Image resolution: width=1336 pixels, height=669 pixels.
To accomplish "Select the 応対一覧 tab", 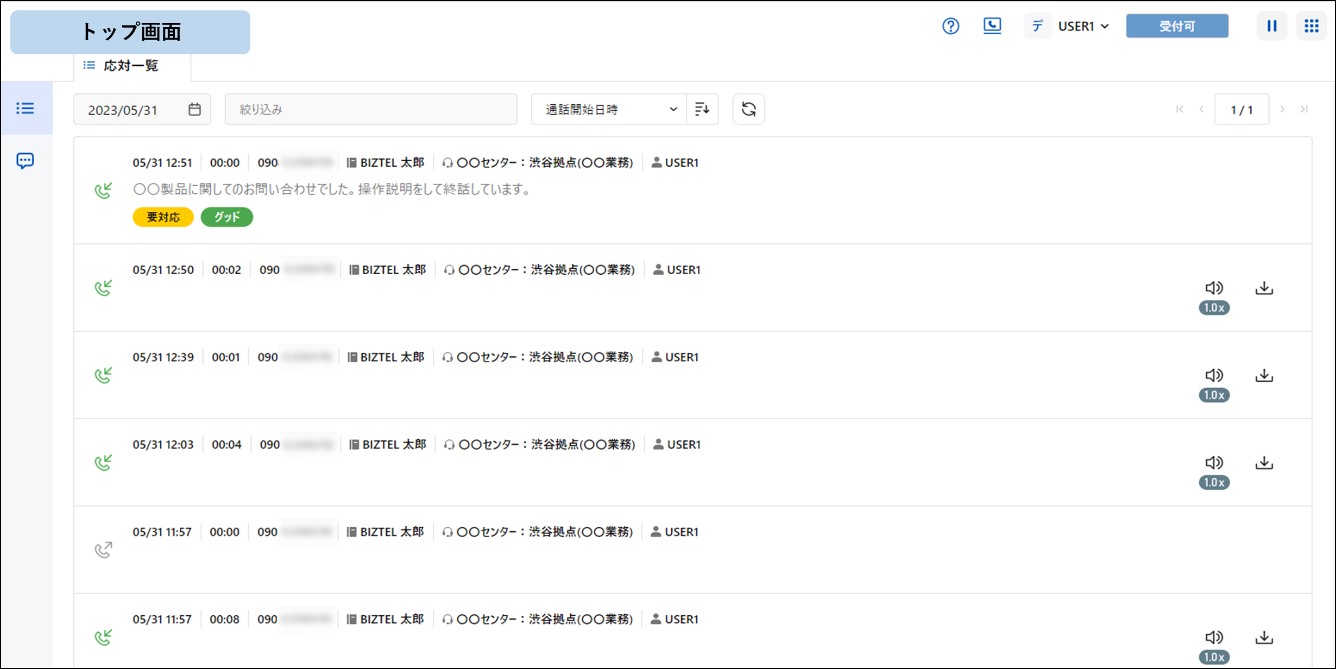I will tap(130, 66).
